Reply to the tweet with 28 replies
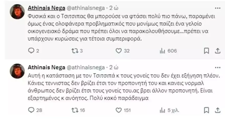 pyautogui.click(x=31, y=110)
